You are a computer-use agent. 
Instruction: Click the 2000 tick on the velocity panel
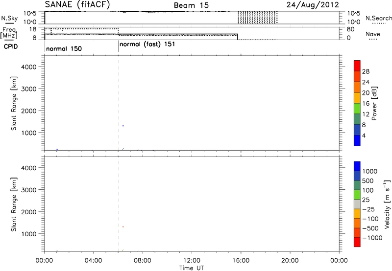coord(29,212)
